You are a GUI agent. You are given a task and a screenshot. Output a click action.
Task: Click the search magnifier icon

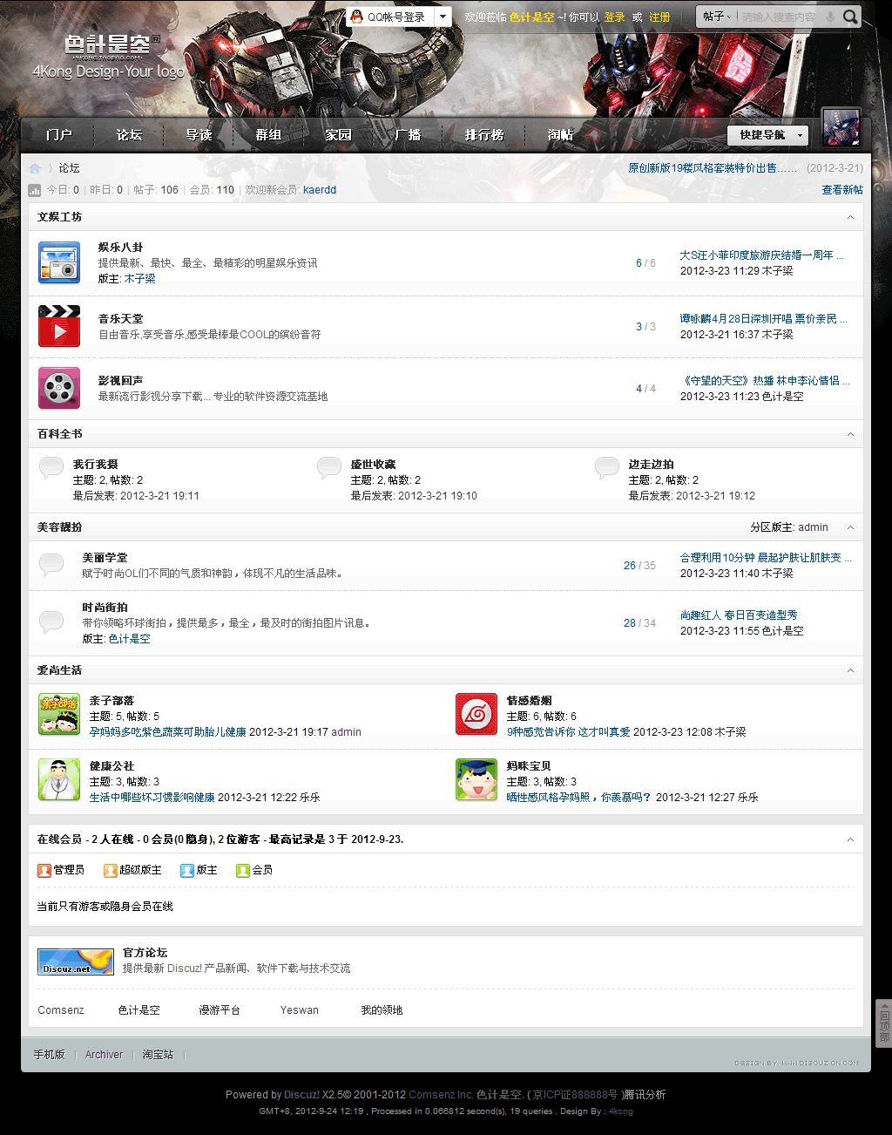click(850, 17)
